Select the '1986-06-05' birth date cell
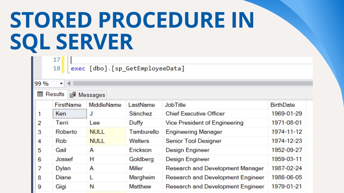Image resolution: width=344 pixels, height=193 pixels. (x=287, y=177)
